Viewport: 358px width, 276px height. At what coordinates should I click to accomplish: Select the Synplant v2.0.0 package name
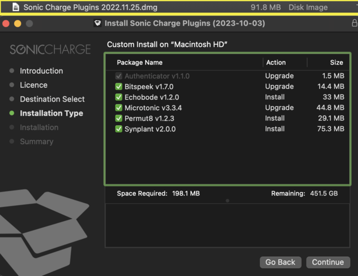tap(150, 129)
